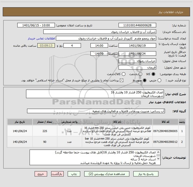Open مشاهده مدارک پیوستی (2) button

107,174
